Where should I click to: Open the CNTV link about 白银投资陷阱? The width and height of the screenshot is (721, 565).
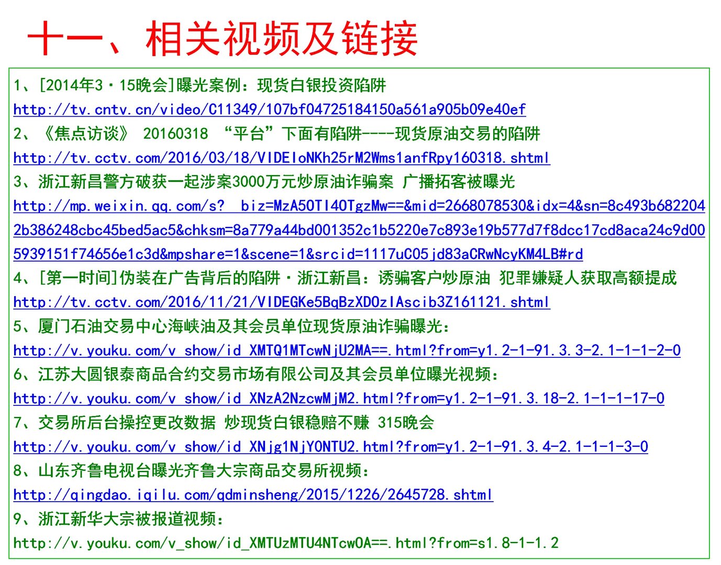(x=269, y=110)
